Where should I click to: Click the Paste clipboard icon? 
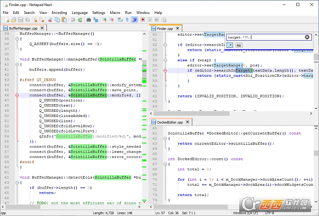[64, 19]
